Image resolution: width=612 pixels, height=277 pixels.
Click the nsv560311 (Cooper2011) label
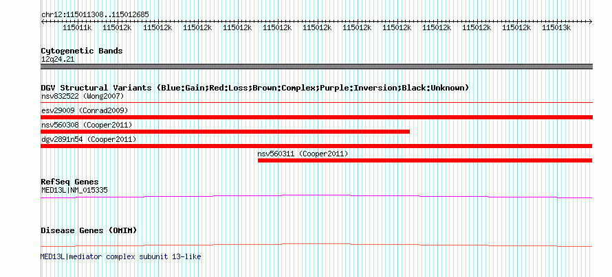tap(303, 154)
